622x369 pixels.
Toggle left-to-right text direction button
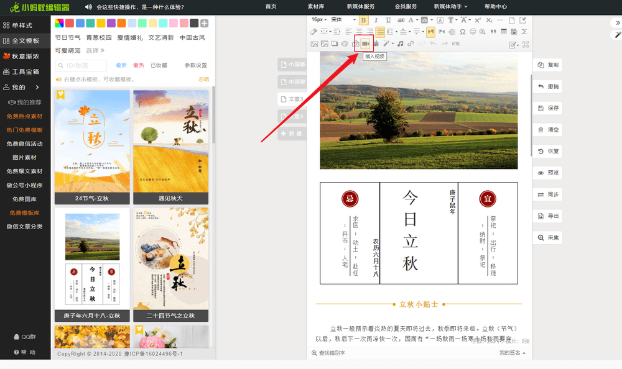(431, 32)
